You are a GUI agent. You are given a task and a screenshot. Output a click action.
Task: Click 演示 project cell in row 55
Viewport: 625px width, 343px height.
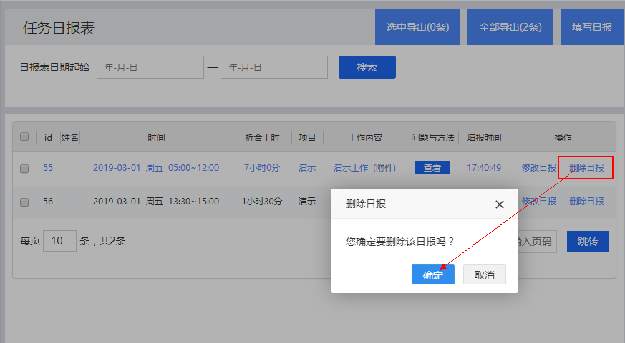point(307,167)
